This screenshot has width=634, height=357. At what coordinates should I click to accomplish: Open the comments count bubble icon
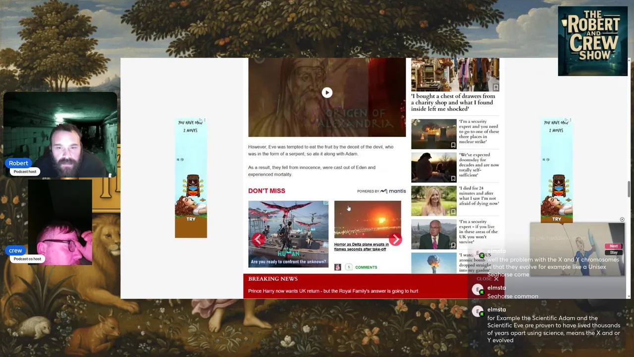point(349,267)
